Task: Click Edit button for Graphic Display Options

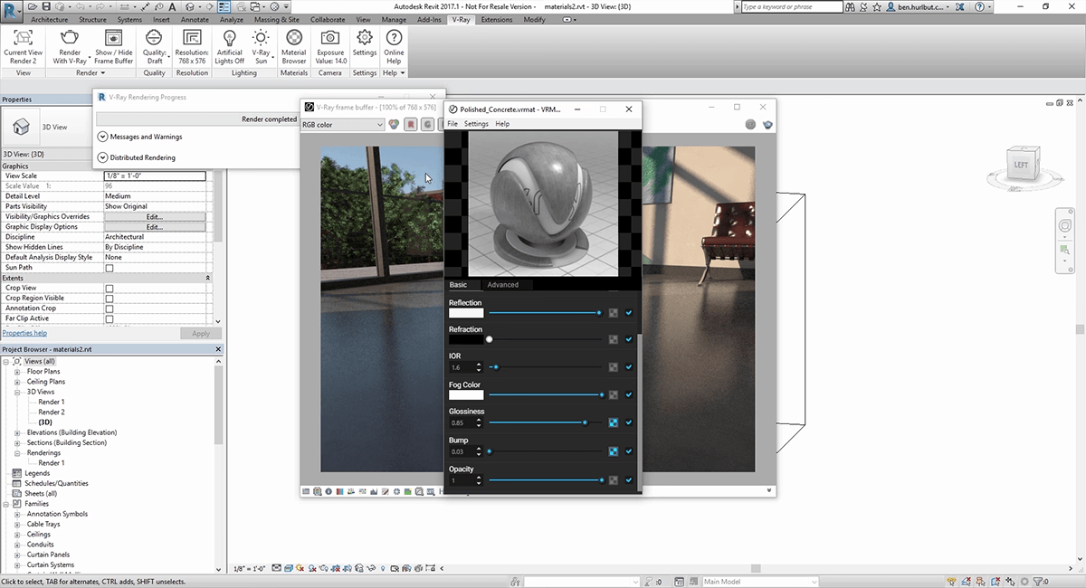Action: point(155,227)
